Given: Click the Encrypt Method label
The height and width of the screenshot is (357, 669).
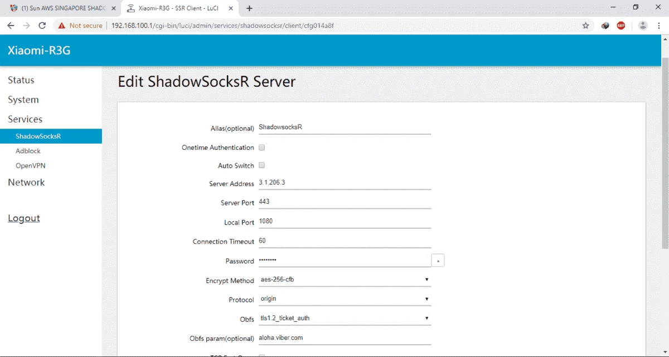Looking at the screenshot, I should [x=230, y=281].
